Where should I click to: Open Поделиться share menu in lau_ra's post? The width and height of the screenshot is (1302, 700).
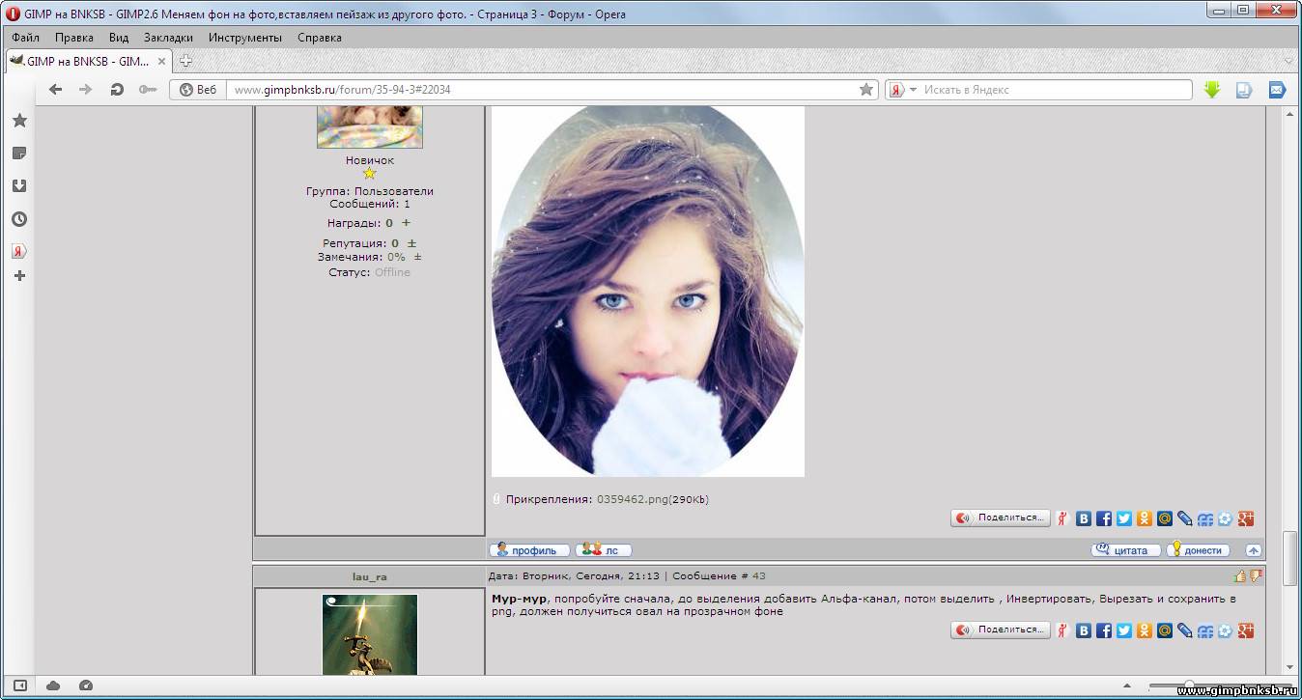[x=1000, y=630]
